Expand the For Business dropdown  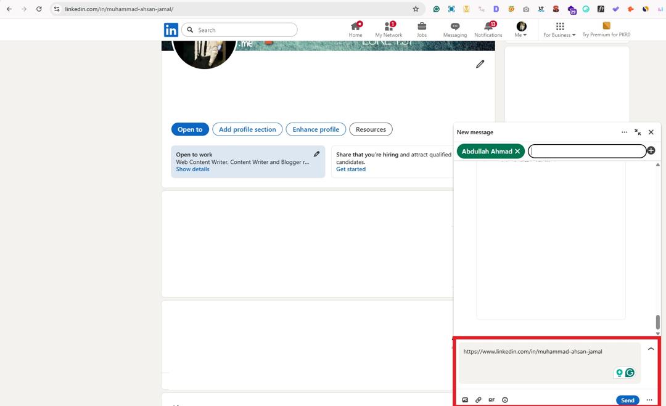(559, 30)
